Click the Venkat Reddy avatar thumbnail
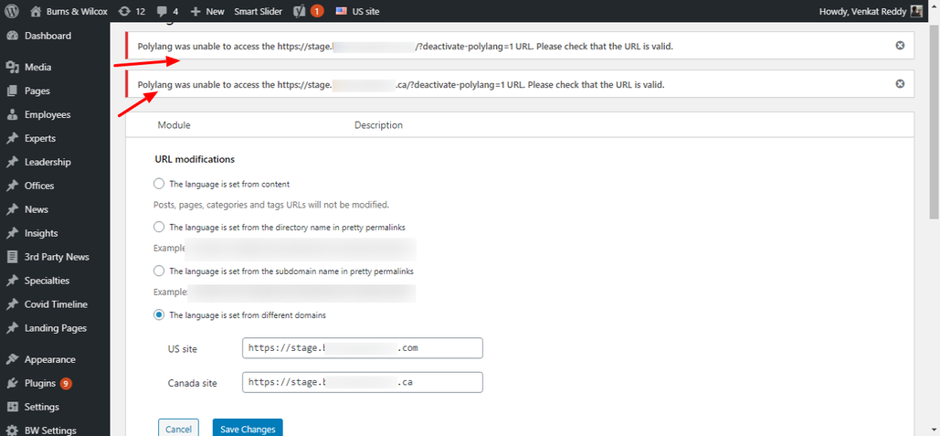 (x=916, y=11)
